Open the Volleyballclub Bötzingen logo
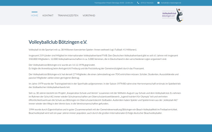 coord(173,15)
